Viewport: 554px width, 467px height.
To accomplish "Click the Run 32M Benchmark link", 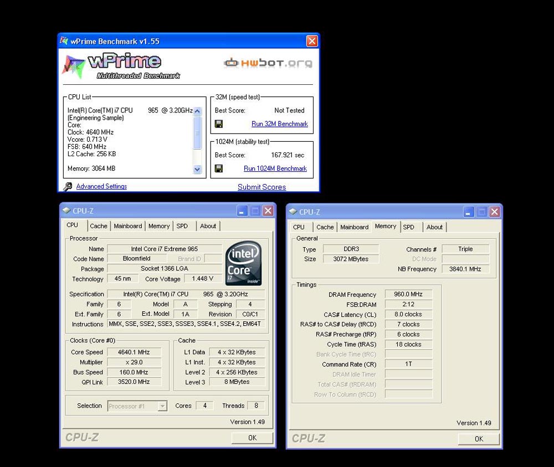I will pos(279,124).
